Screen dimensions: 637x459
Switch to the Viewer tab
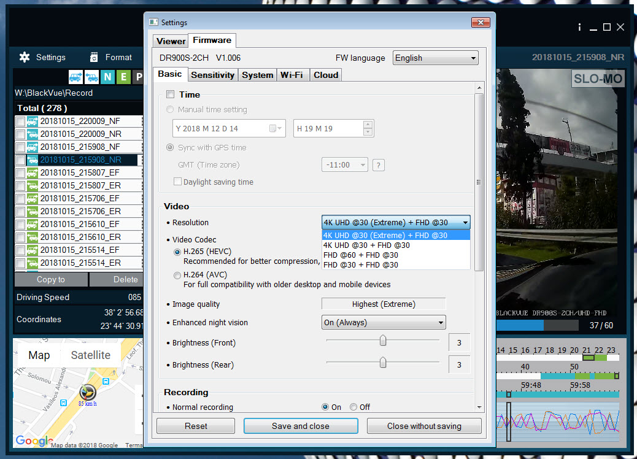tap(171, 41)
